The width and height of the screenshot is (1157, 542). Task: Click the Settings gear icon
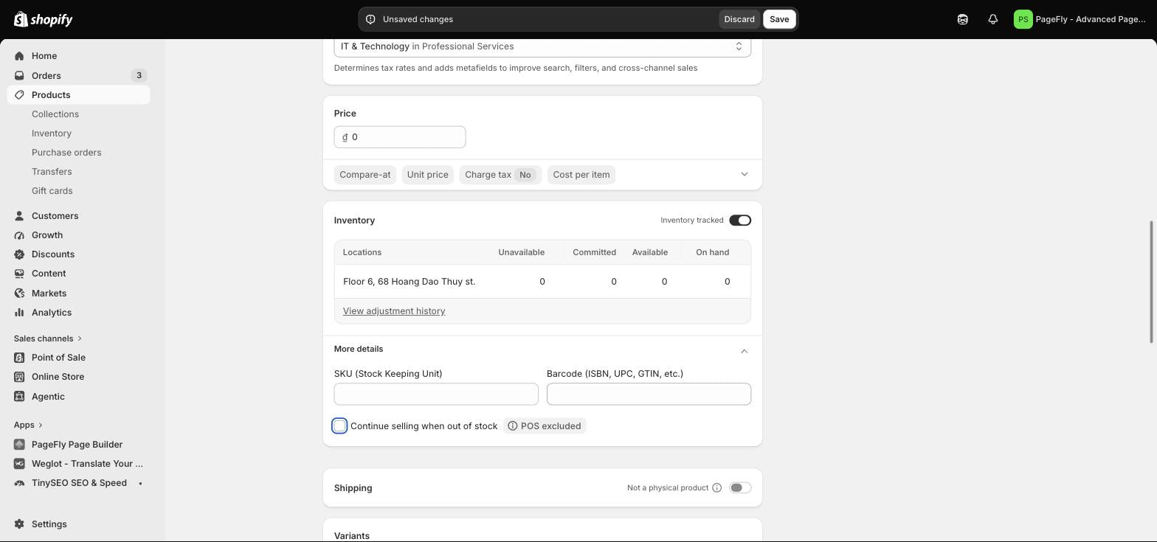click(19, 524)
